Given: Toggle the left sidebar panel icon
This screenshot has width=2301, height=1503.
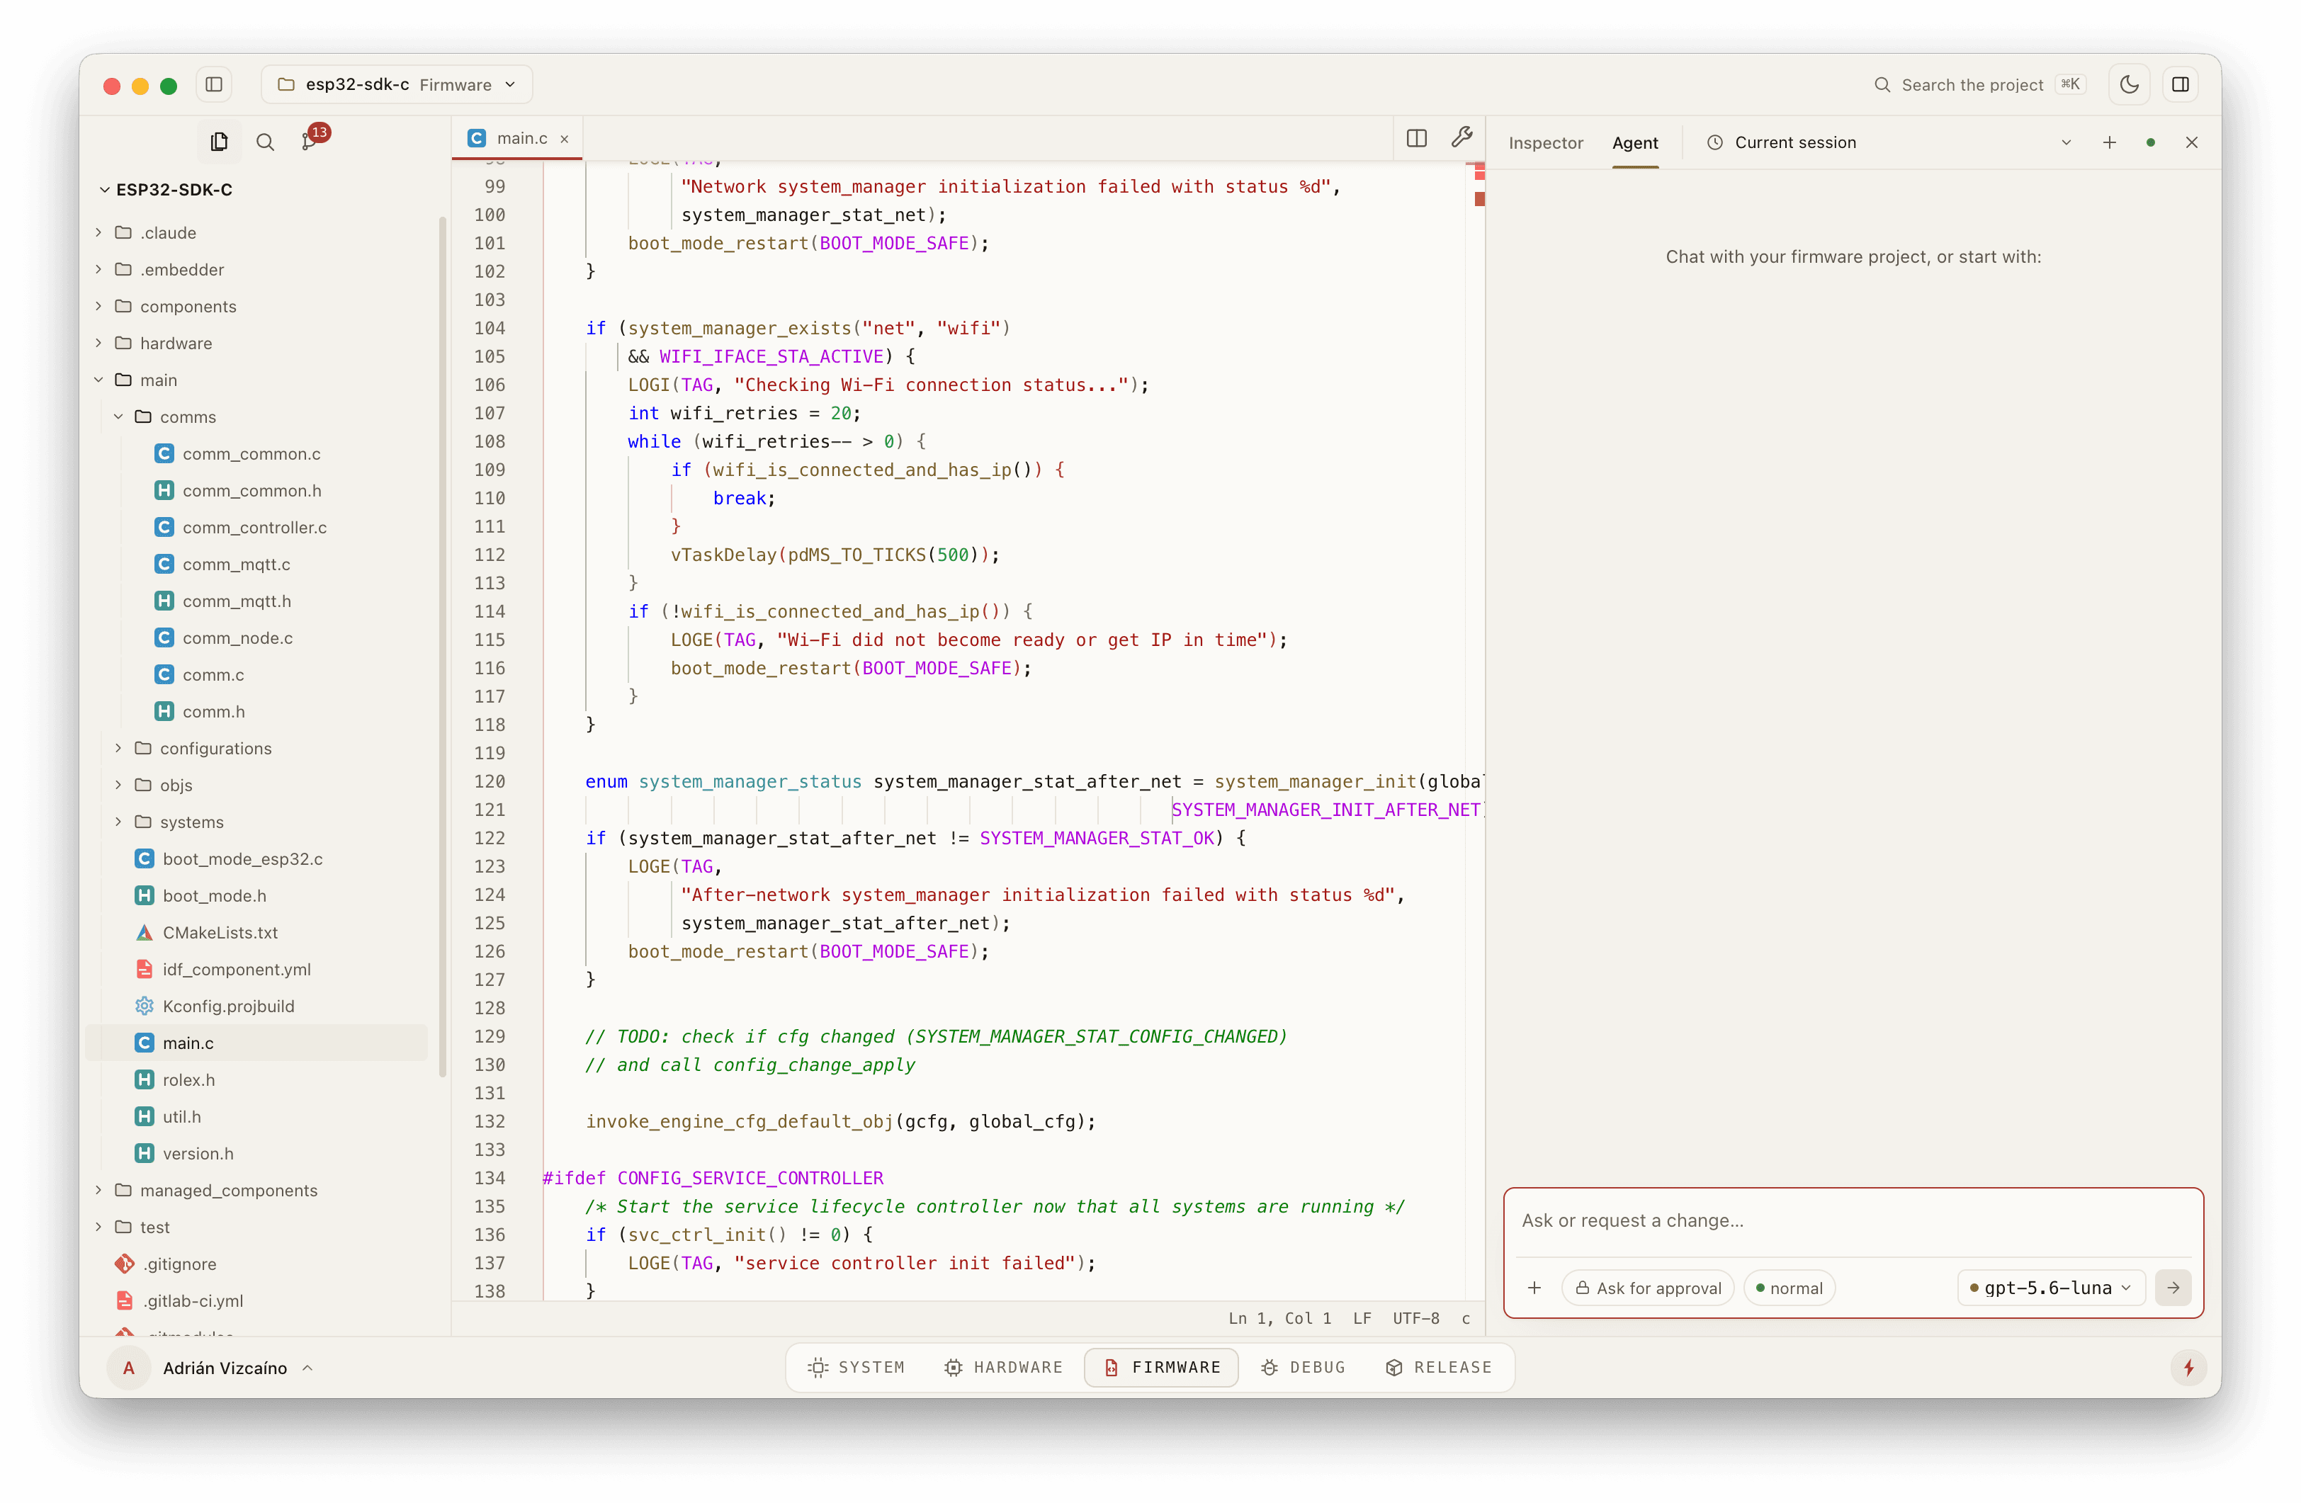Looking at the screenshot, I should point(215,85).
